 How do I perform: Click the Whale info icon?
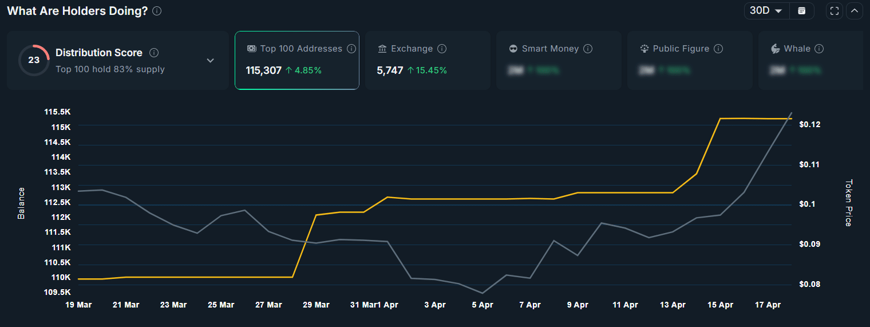(x=819, y=49)
